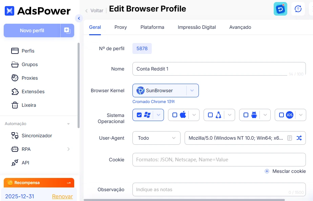Enable the macOS Apple checkbox

[175, 115]
